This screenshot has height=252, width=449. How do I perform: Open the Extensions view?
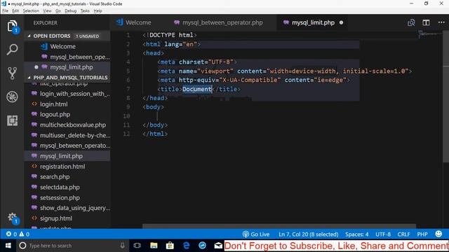tap(12, 120)
